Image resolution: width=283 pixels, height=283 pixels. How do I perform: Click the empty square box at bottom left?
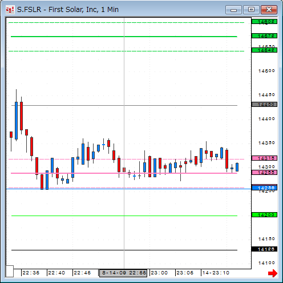[x=10, y=271]
